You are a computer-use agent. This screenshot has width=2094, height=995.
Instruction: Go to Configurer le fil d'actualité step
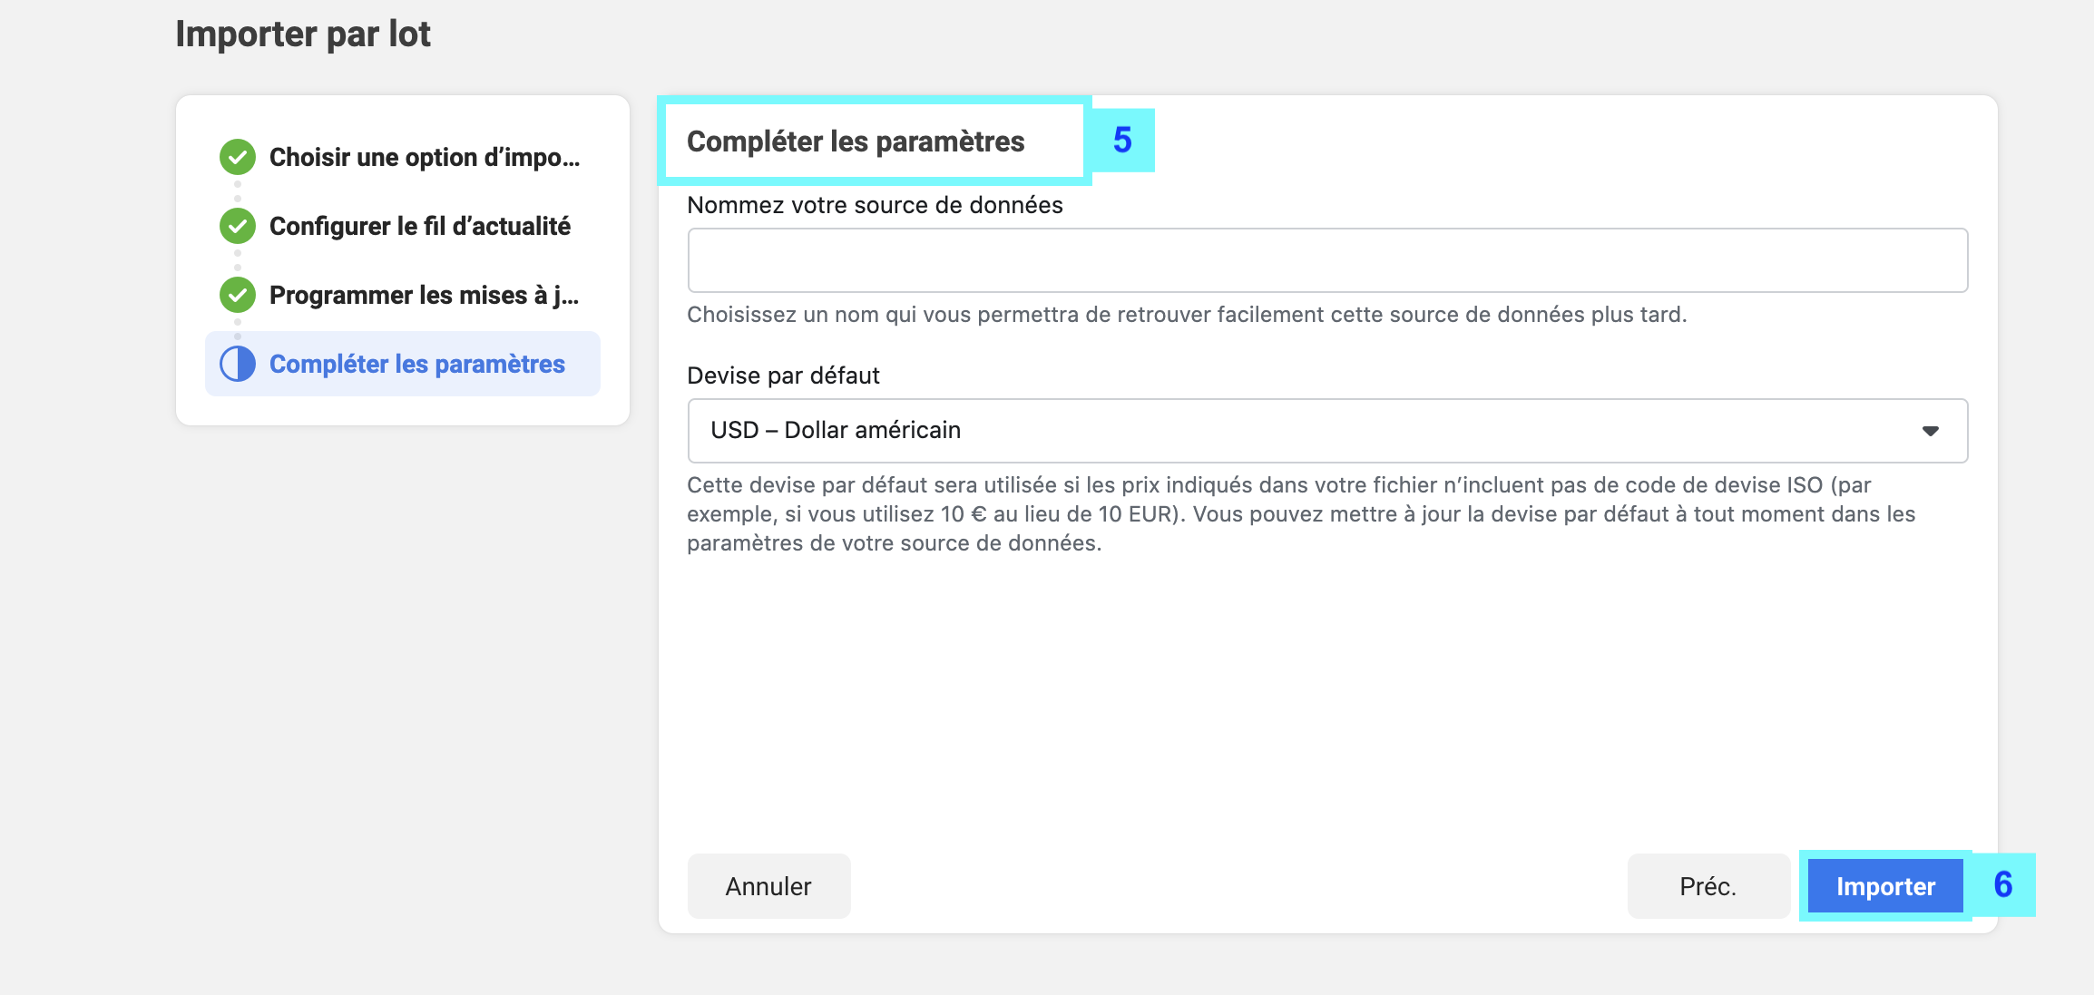click(x=420, y=226)
